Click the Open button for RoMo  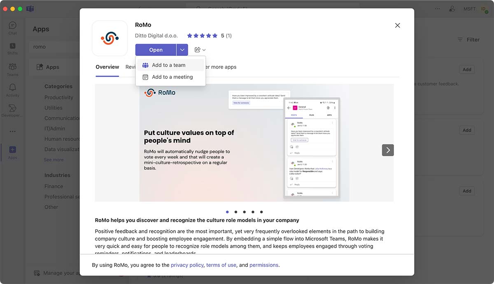pos(156,50)
